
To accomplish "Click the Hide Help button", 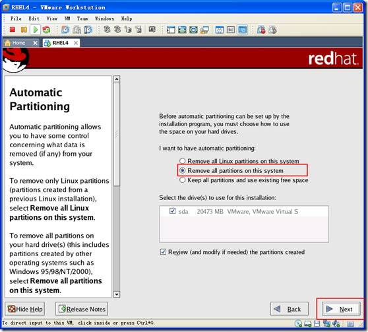I will [25, 309].
